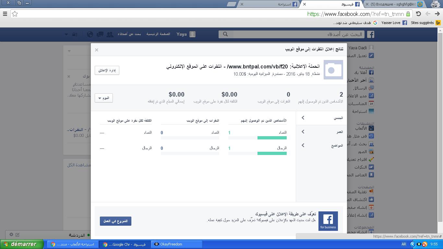Open the استراحة الألعاب taskbar window
443x249 pixels.
pos(73,244)
